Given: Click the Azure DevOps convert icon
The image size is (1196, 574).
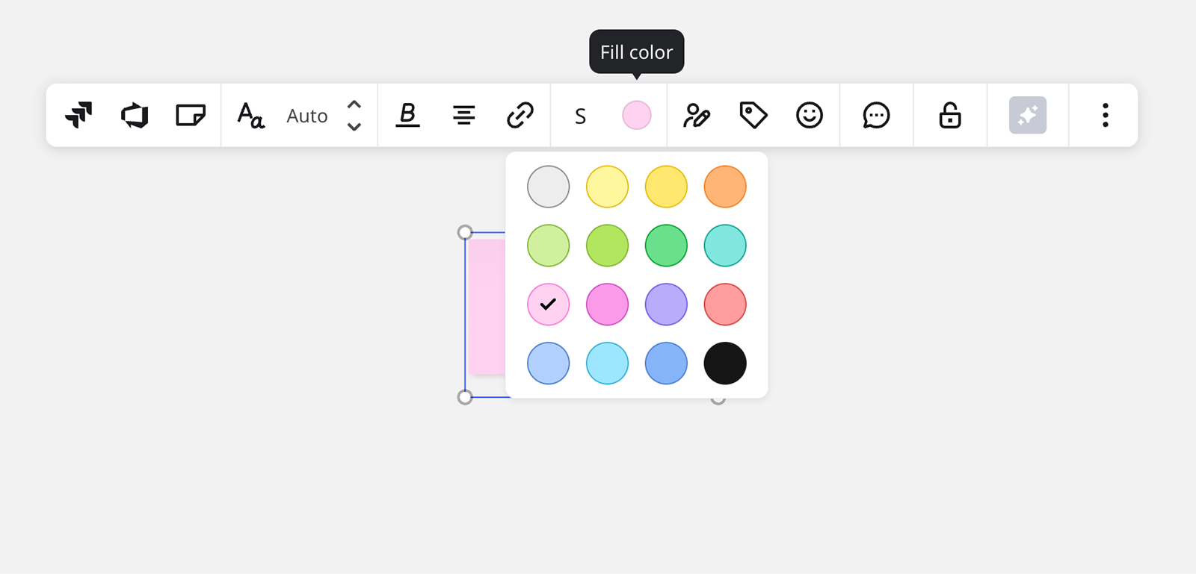Looking at the screenshot, I should [135, 115].
